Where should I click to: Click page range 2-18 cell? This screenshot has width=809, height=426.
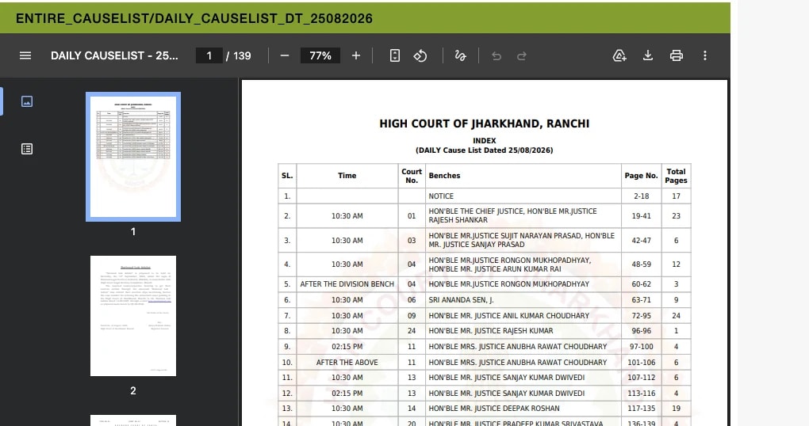[x=642, y=196]
